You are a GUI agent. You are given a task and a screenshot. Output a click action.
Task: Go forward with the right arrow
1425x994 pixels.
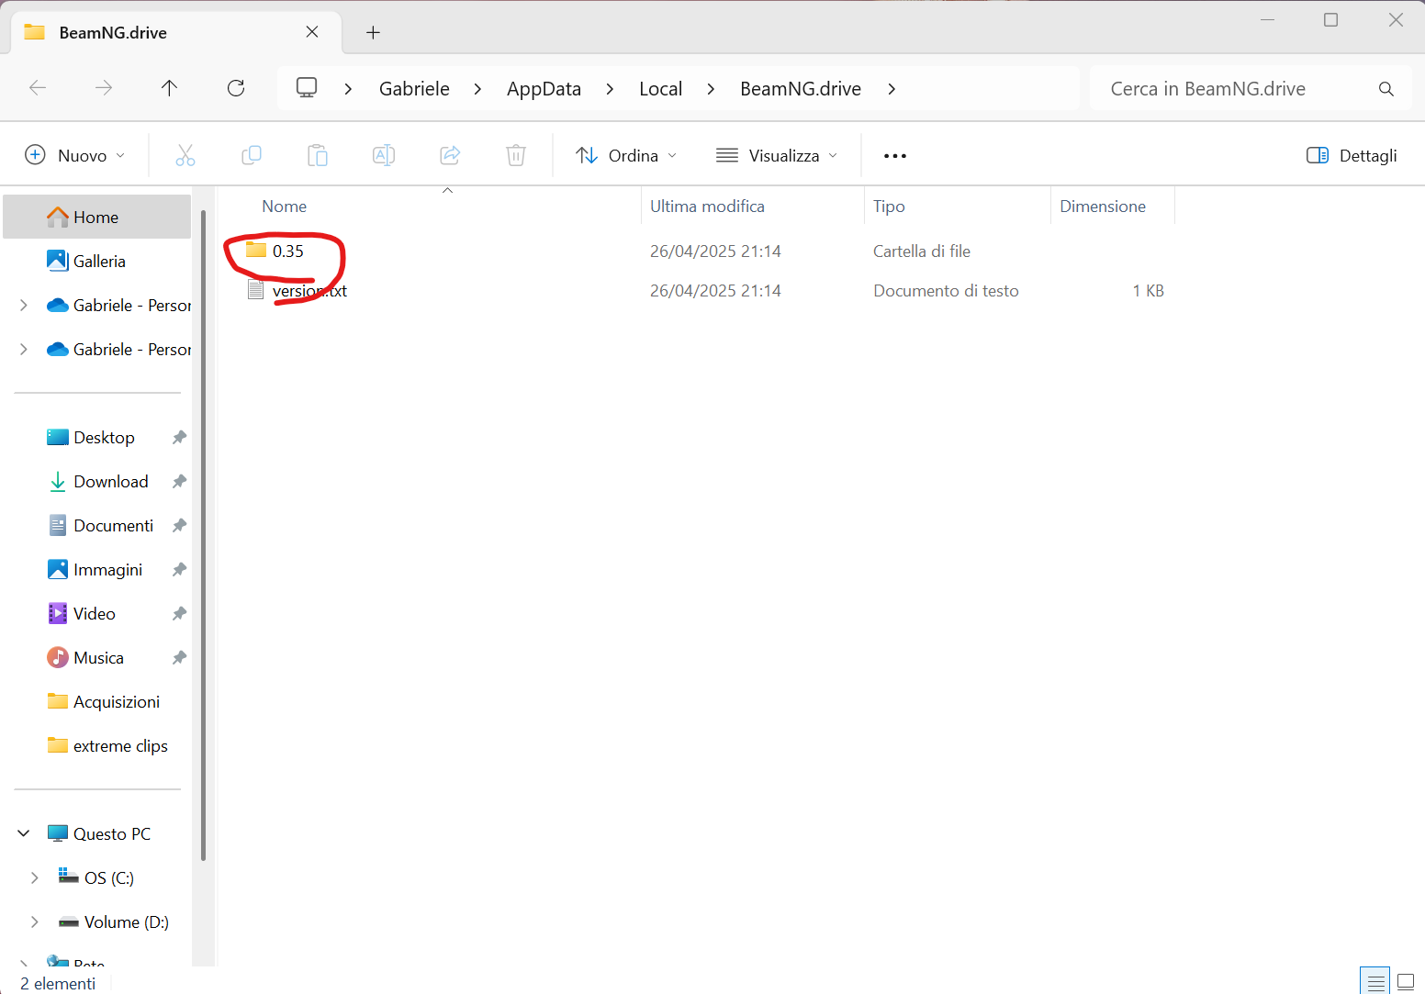click(104, 88)
